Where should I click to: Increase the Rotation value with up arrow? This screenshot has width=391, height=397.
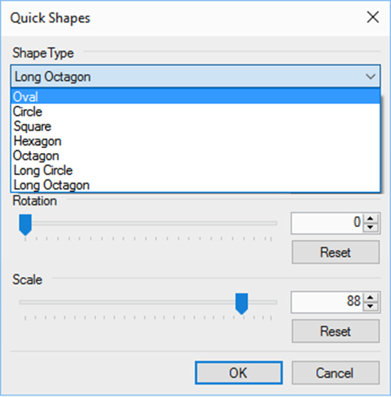pyautogui.click(x=371, y=218)
